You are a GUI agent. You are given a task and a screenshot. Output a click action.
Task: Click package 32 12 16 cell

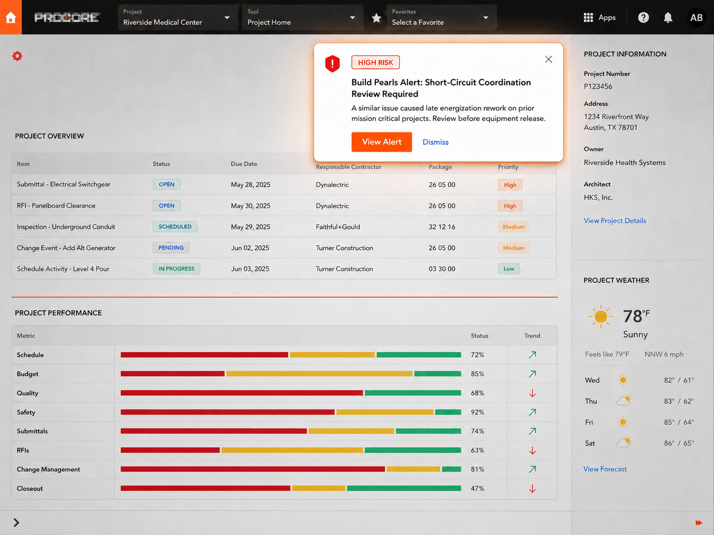tap(442, 227)
